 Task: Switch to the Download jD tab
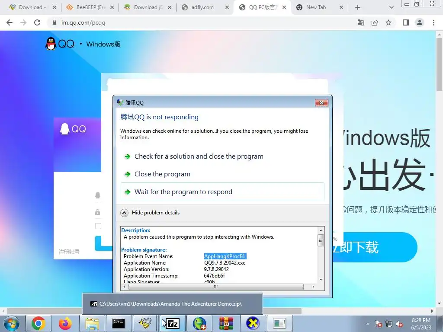[148, 7]
